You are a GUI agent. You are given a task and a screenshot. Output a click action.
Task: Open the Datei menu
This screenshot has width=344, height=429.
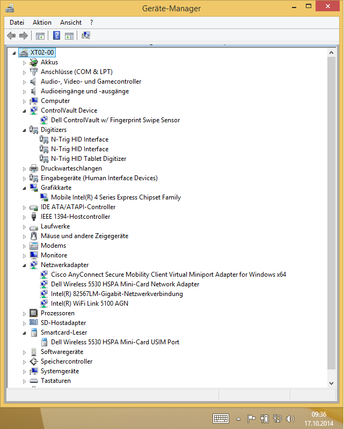click(17, 23)
